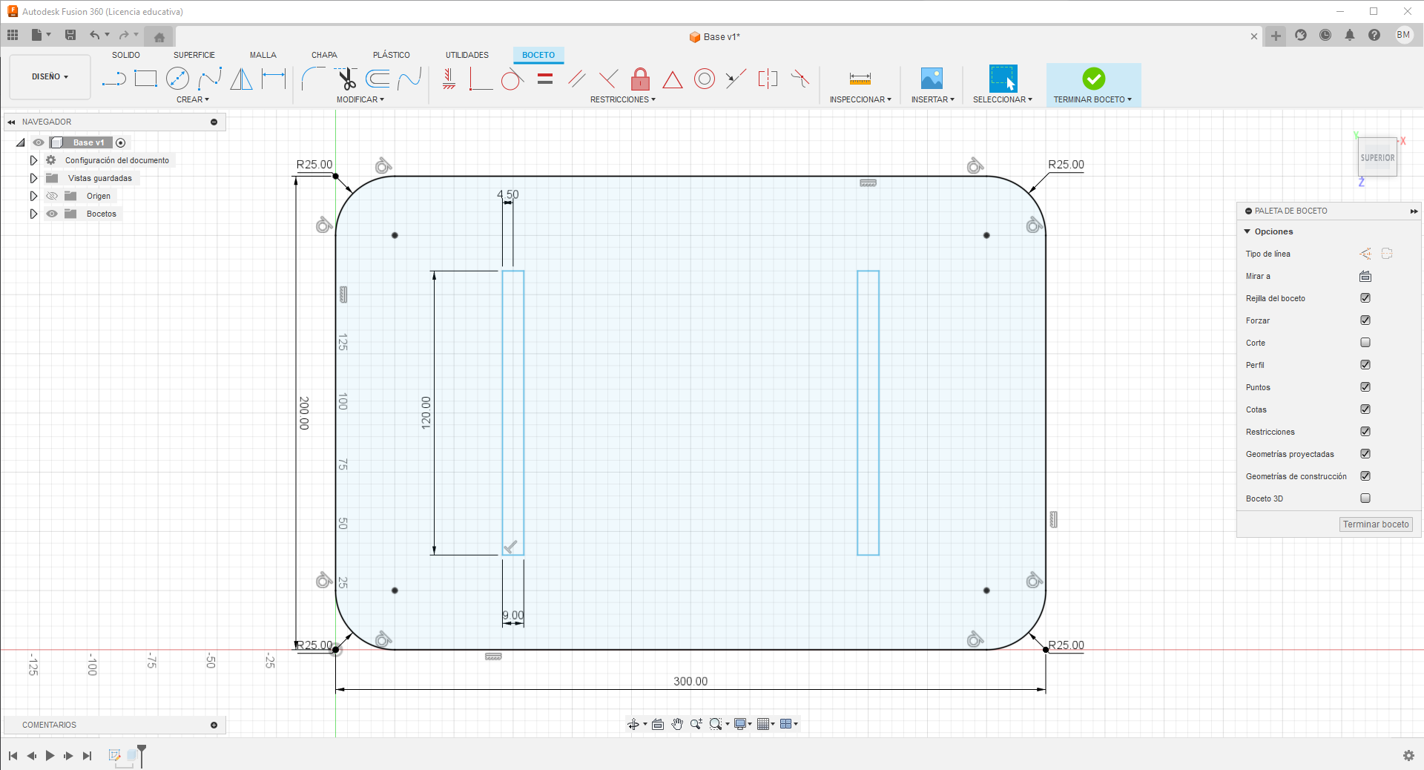Toggle Rejilla del boceto checkbox
1424x770 pixels.
click(1365, 298)
